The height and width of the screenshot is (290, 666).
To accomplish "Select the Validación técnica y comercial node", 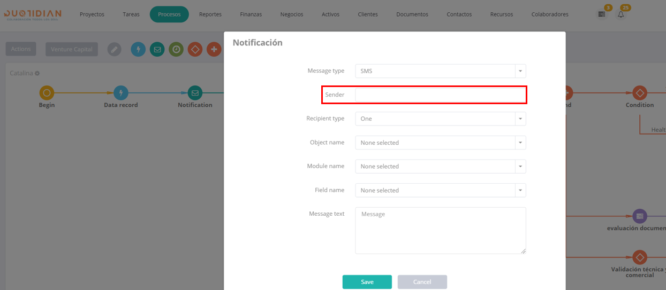I will [639, 257].
